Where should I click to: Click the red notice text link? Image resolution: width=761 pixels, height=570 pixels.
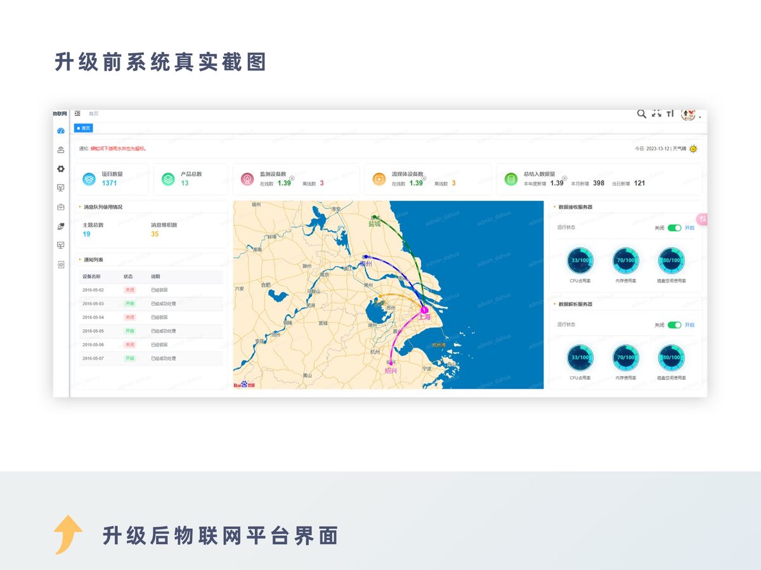pyautogui.click(x=118, y=149)
